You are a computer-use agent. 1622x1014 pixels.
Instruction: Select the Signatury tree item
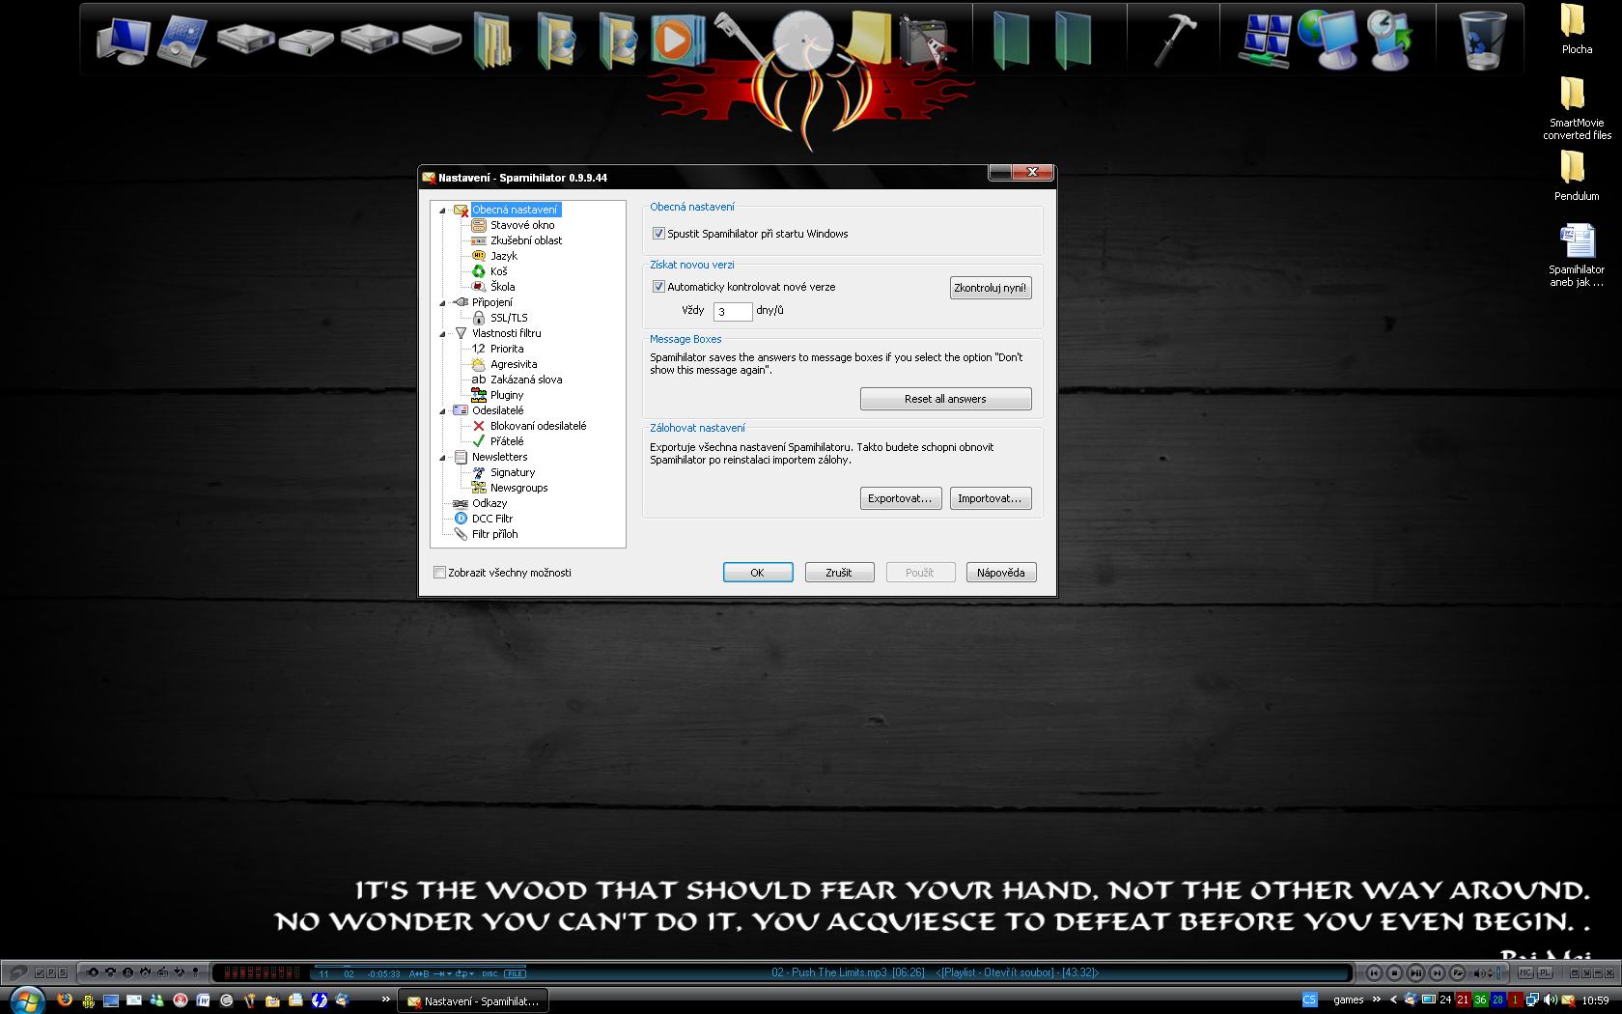[513, 472]
